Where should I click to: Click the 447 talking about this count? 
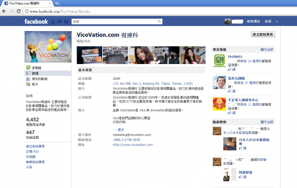click(x=30, y=132)
